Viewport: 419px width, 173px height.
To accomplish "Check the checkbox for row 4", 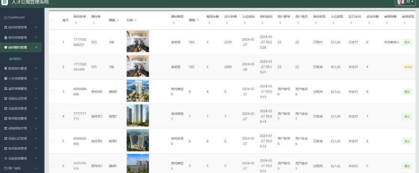I will [x=52, y=116].
